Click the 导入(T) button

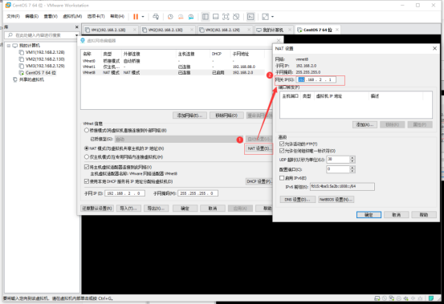(x=128, y=209)
